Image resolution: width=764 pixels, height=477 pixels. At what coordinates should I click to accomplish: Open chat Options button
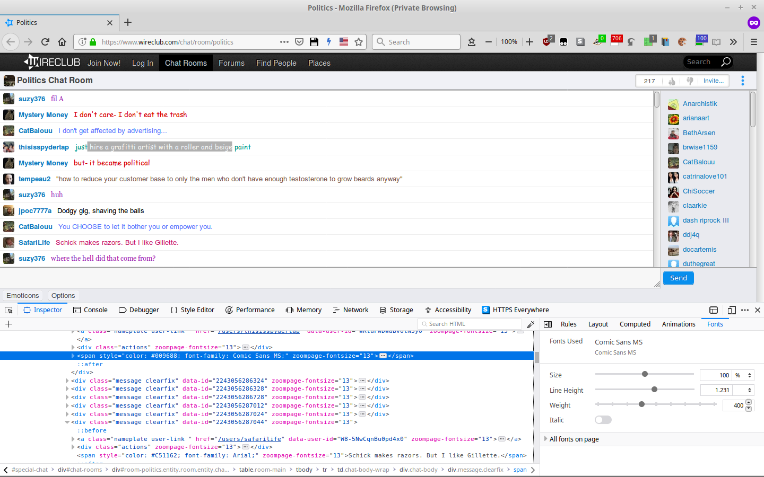tap(63, 296)
